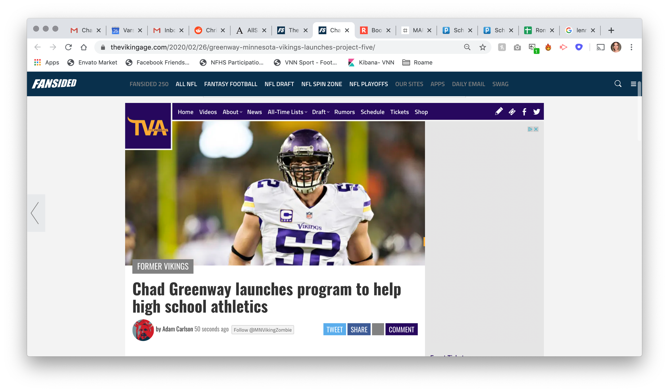
Task: Click the FORMER VIKINGS category tag
Action: [x=163, y=266]
